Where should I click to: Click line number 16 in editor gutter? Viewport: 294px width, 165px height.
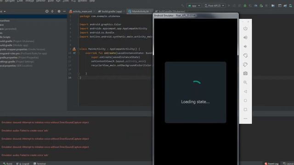(70, 77)
